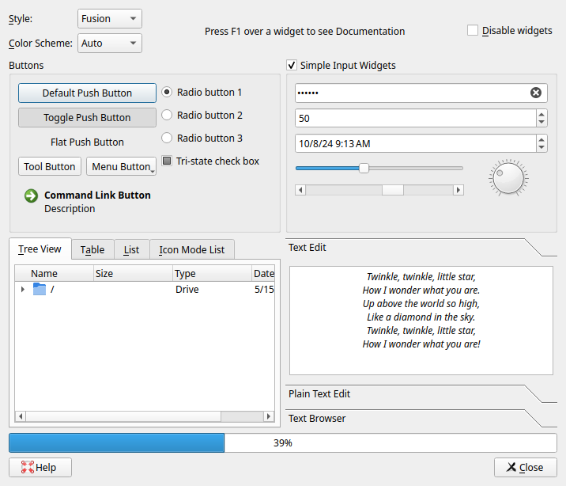The height and width of the screenshot is (486, 566).
Task: Open the Menu Button dropdown
Action: [121, 167]
